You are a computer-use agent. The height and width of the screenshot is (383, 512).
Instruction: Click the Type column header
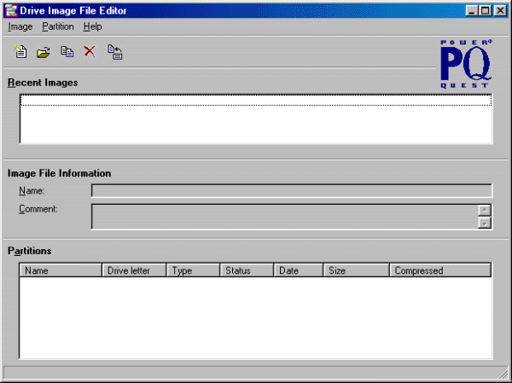point(194,270)
